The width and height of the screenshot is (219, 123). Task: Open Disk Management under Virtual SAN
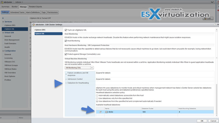[x=12, y=40]
